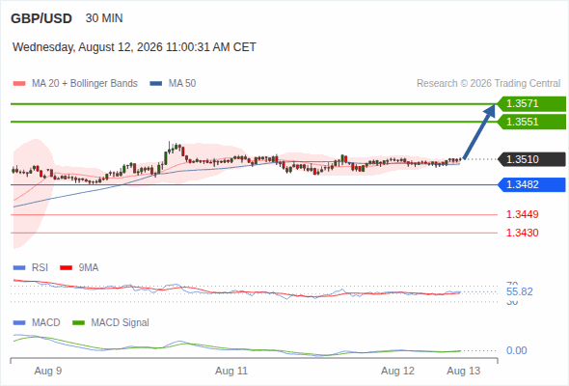Viewport: 569px width, 386px height.
Task: Click the 1.3449 support level label
Action: click(522, 214)
